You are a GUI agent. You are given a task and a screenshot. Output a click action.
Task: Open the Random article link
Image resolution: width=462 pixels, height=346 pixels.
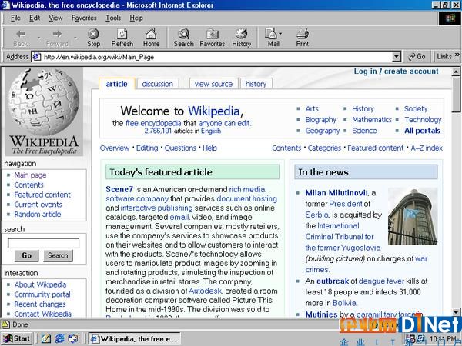(x=38, y=215)
